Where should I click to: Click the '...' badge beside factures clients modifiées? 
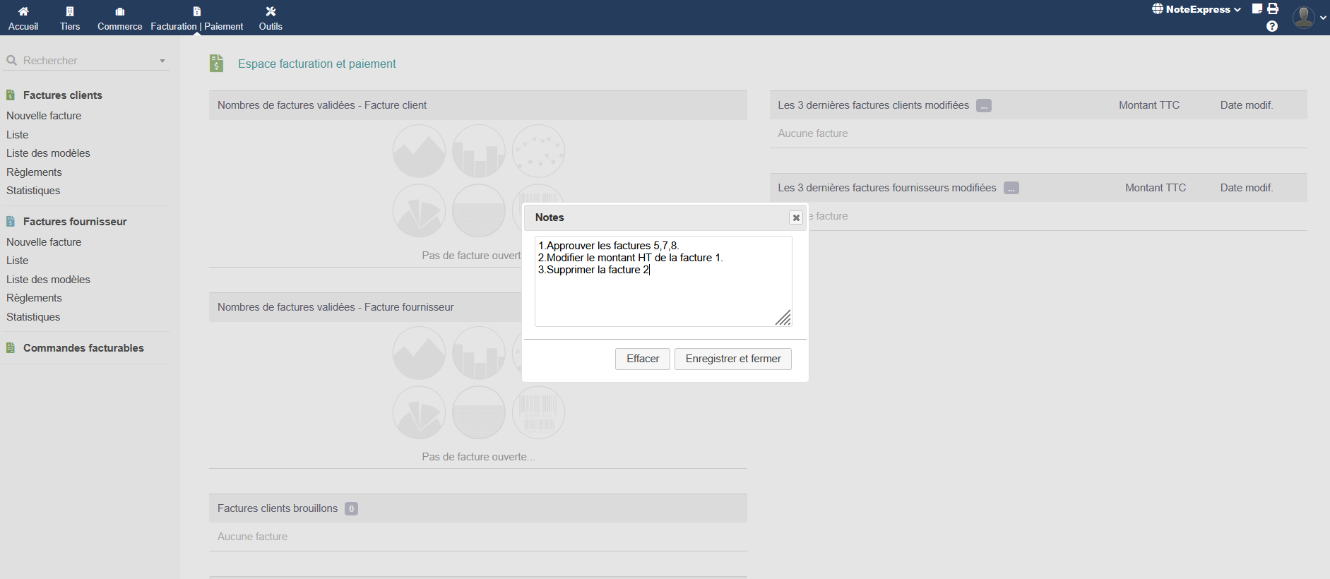coord(983,106)
